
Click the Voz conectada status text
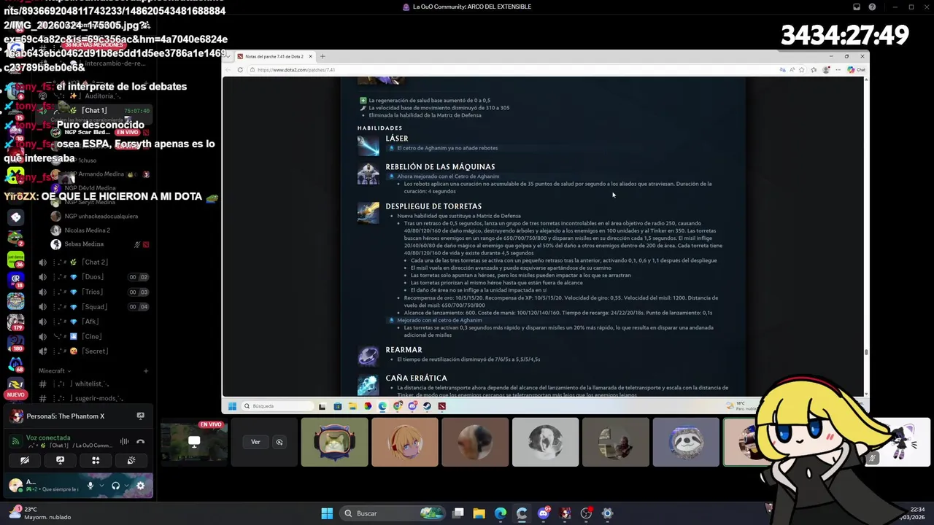click(x=48, y=438)
